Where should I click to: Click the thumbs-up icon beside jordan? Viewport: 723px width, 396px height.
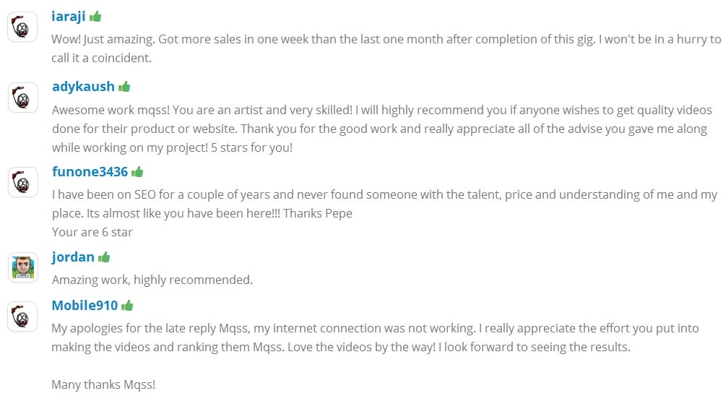point(104,257)
